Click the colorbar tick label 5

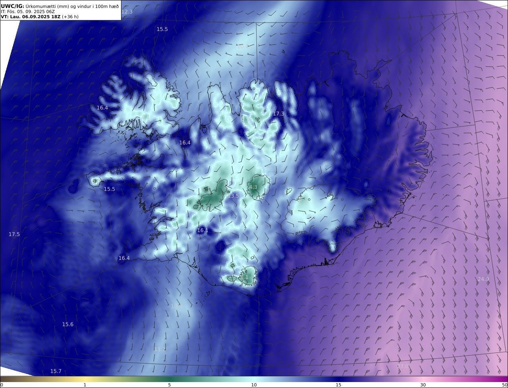169,385
